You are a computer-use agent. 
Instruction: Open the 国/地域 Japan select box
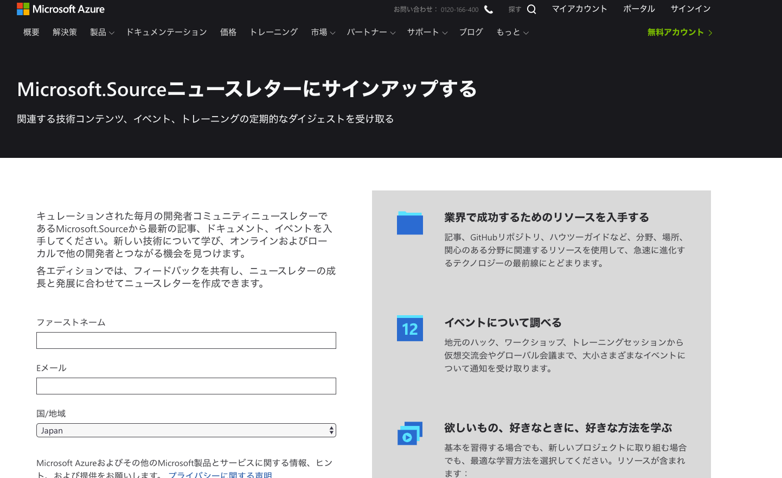(186, 430)
